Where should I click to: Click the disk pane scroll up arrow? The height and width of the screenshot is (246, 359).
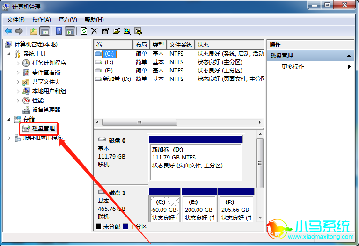[260, 134]
